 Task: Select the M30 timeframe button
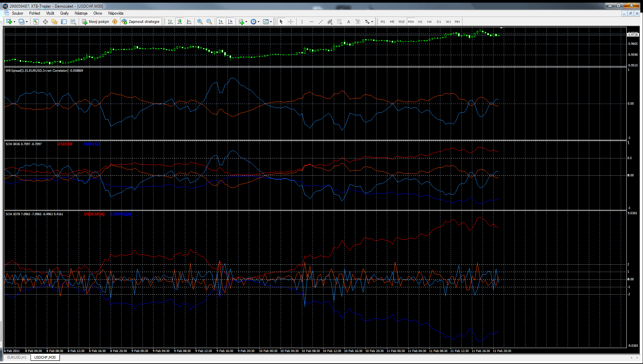coord(411,22)
